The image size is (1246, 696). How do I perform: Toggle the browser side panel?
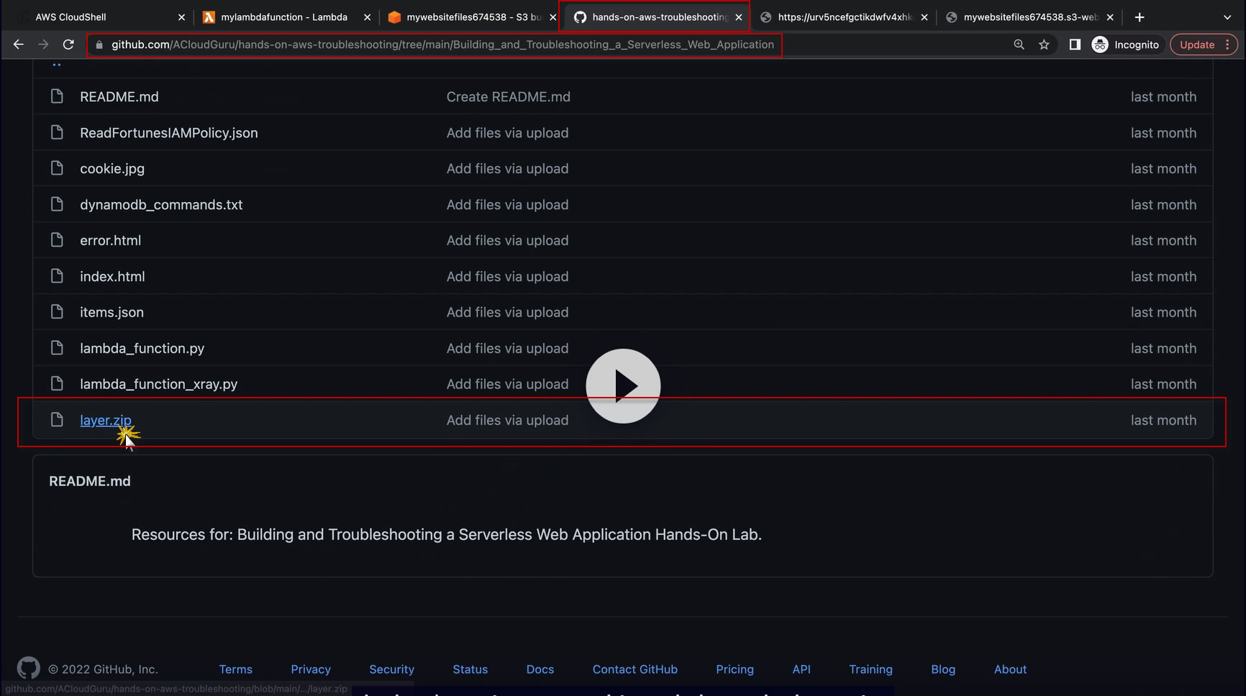pos(1075,45)
